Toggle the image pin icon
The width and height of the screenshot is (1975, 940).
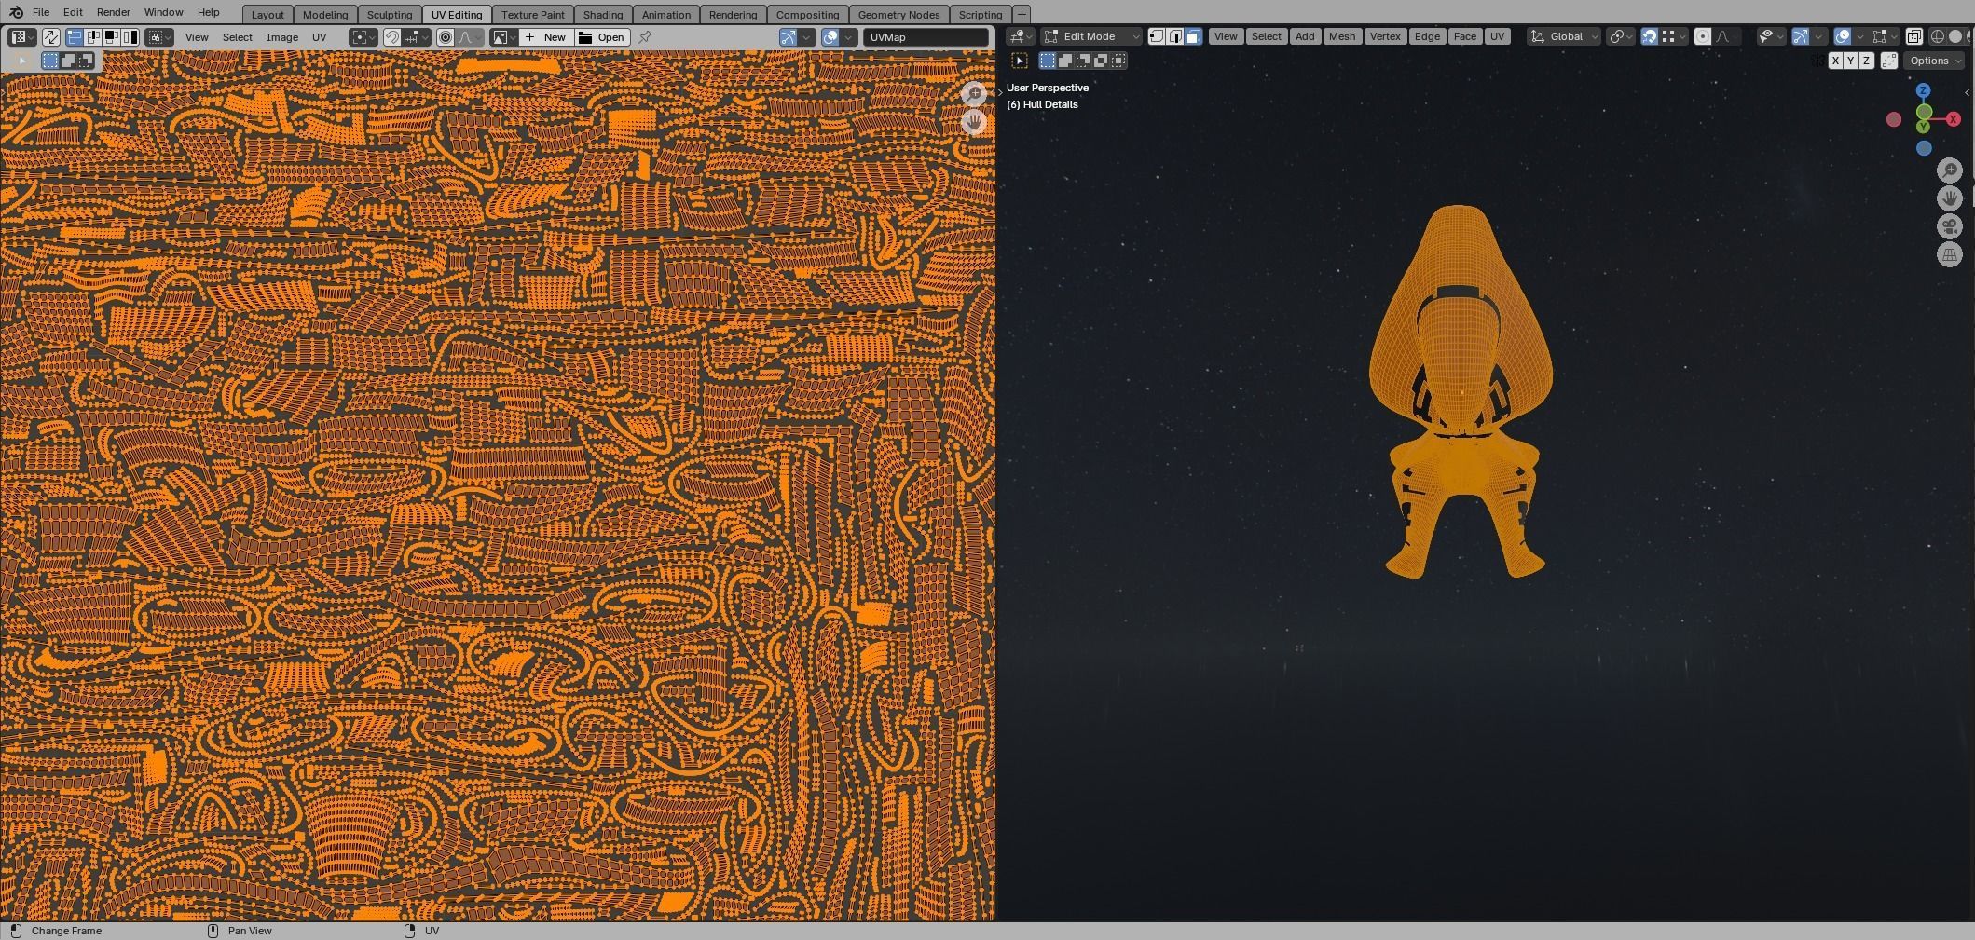point(645,37)
